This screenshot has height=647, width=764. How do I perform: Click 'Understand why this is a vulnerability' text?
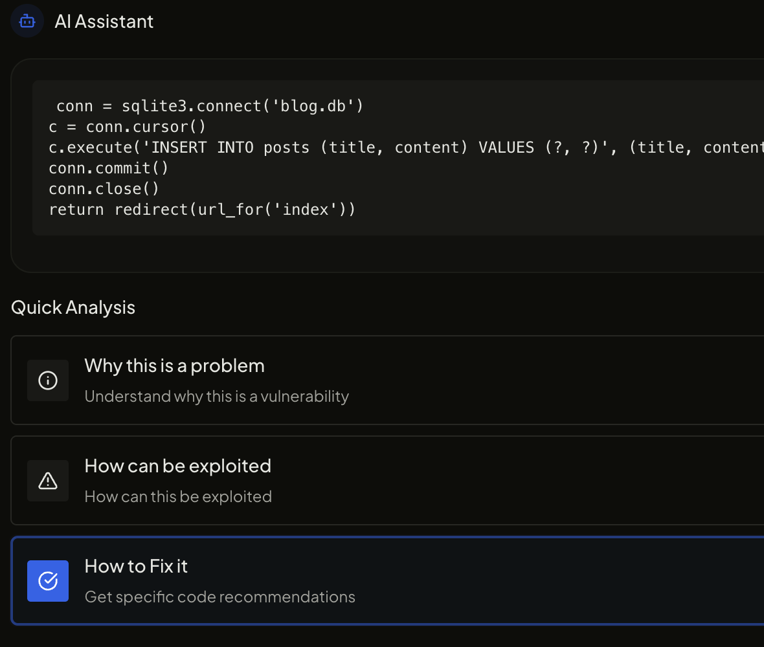(216, 396)
